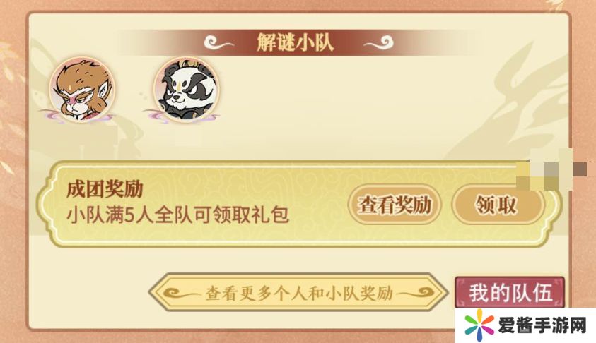The width and height of the screenshot is (596, 343).
Task: Click the 成团奖励 heading
Action: pos(105,188)
